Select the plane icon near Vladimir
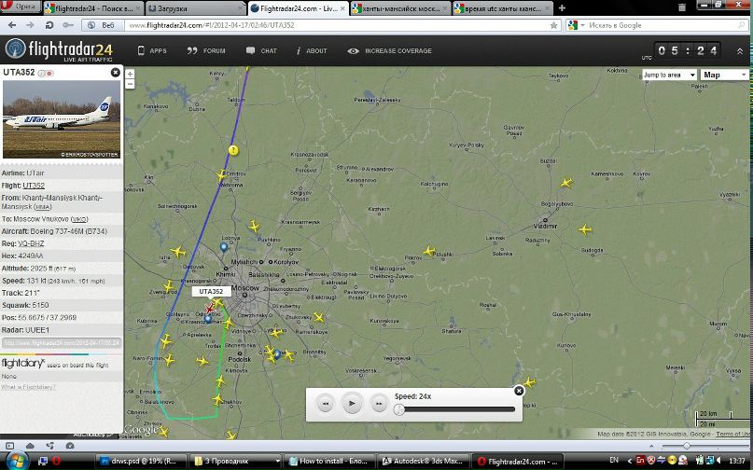 pyautogui.click(x=584, y=229)
